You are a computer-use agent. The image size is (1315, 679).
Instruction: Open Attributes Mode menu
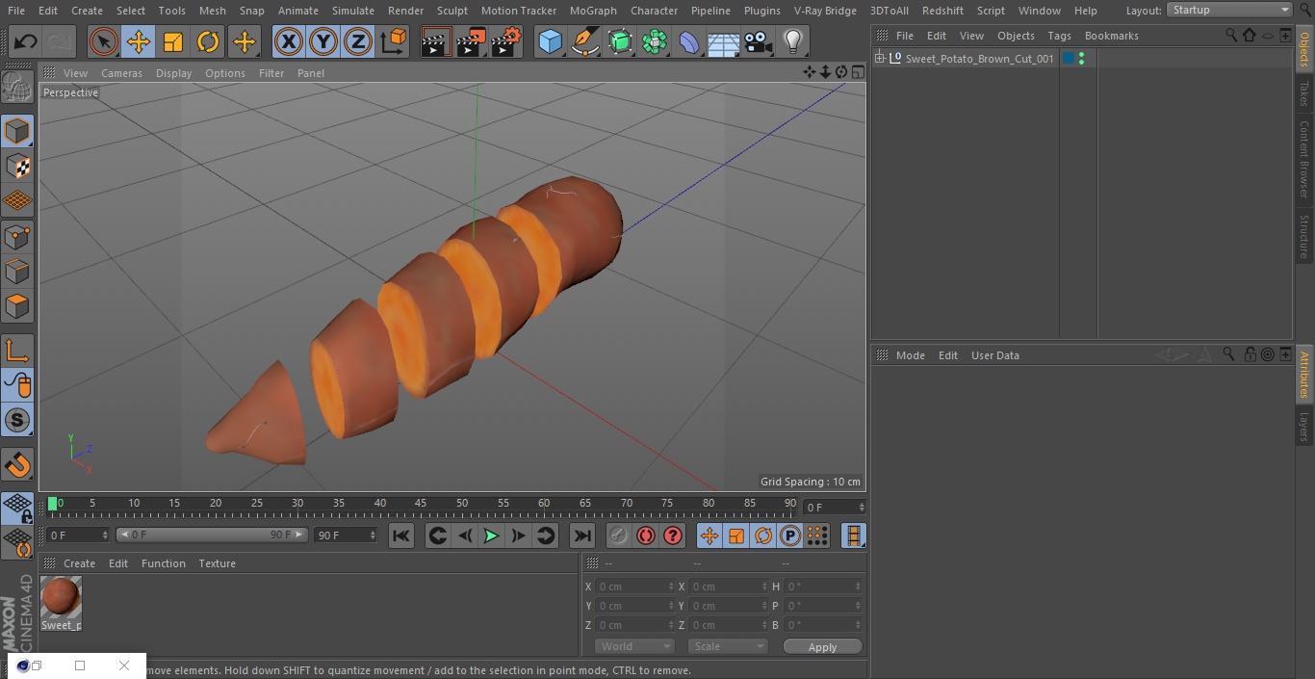910,355
